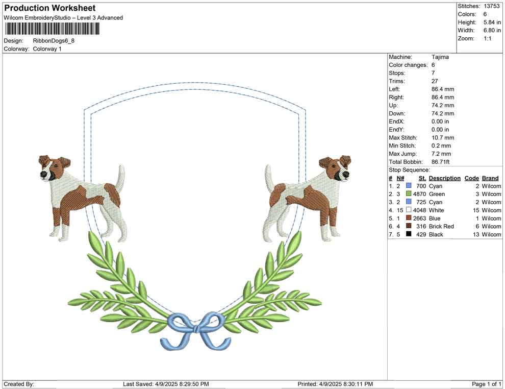Click the Cyan color swatch in row 1
Image resolution: width=505 pixels, height=389 pixels.
[408, 186]
